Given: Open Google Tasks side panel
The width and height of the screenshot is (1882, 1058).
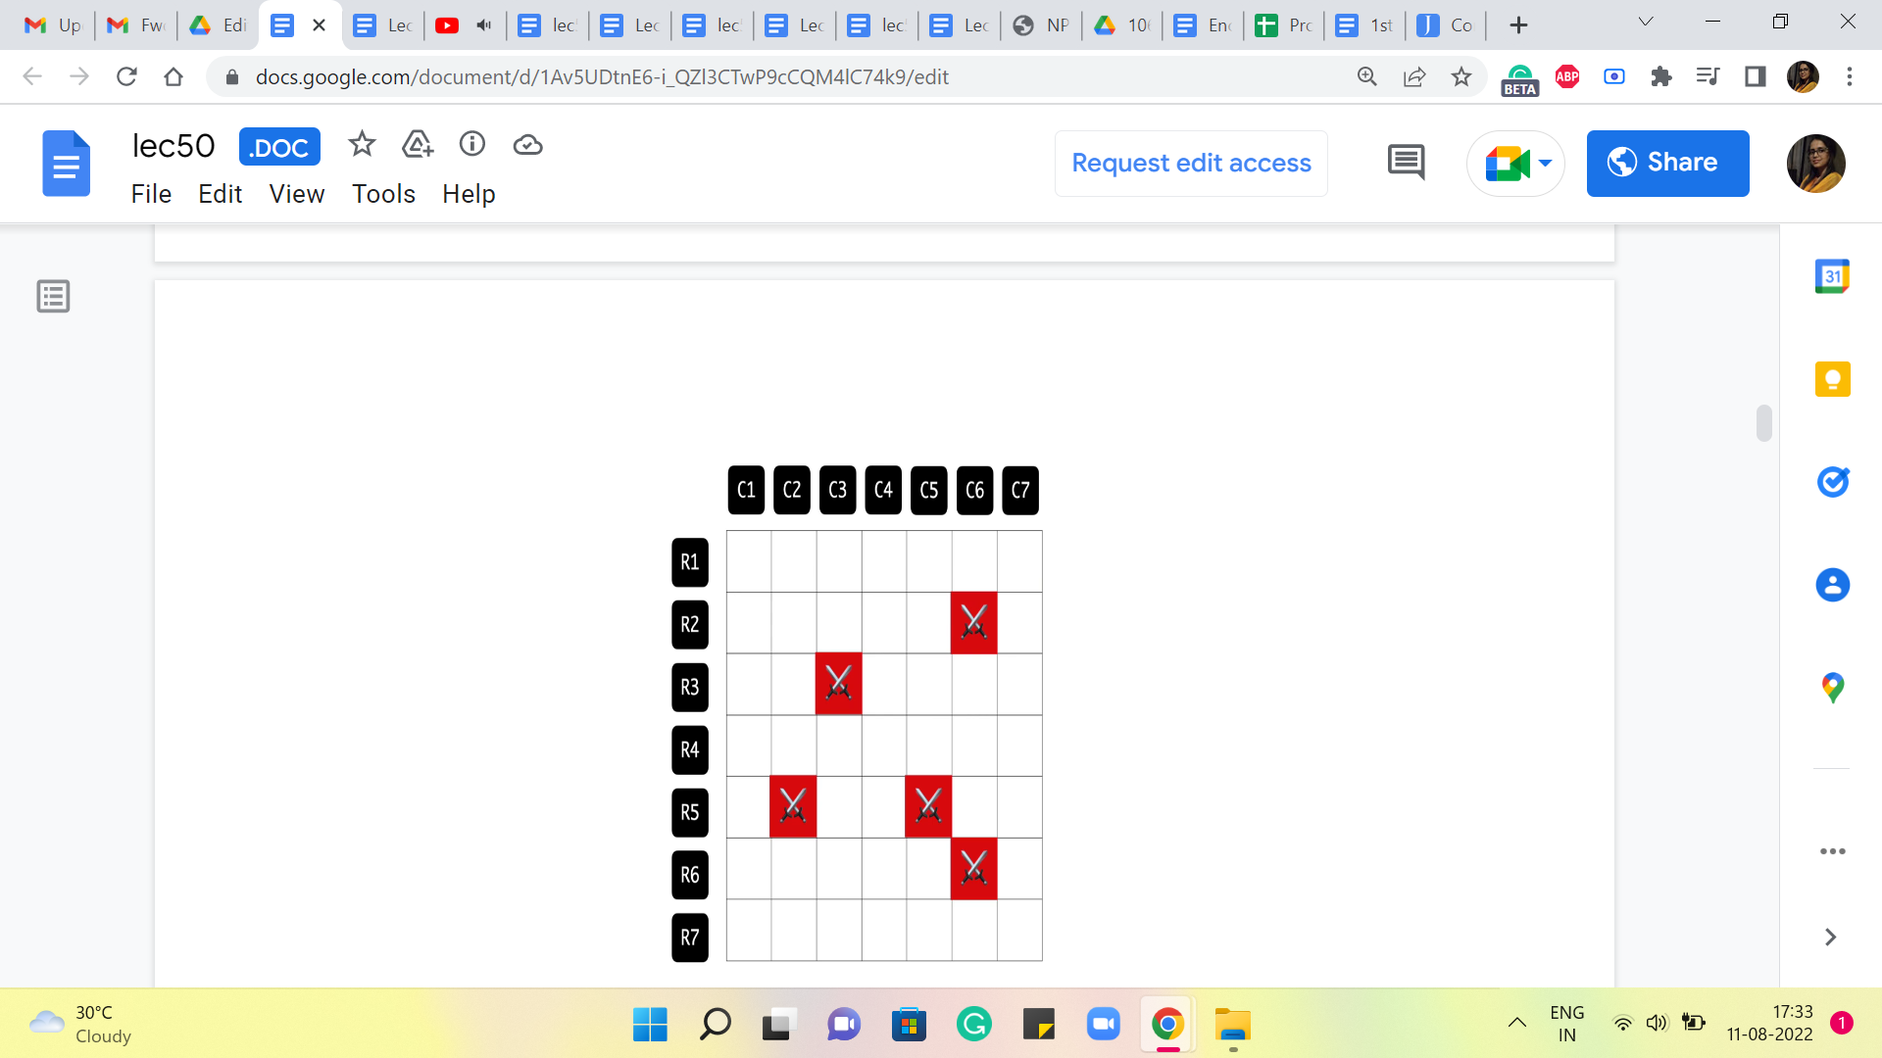Looking at the screenshot, I should (x=1832, y=482).
